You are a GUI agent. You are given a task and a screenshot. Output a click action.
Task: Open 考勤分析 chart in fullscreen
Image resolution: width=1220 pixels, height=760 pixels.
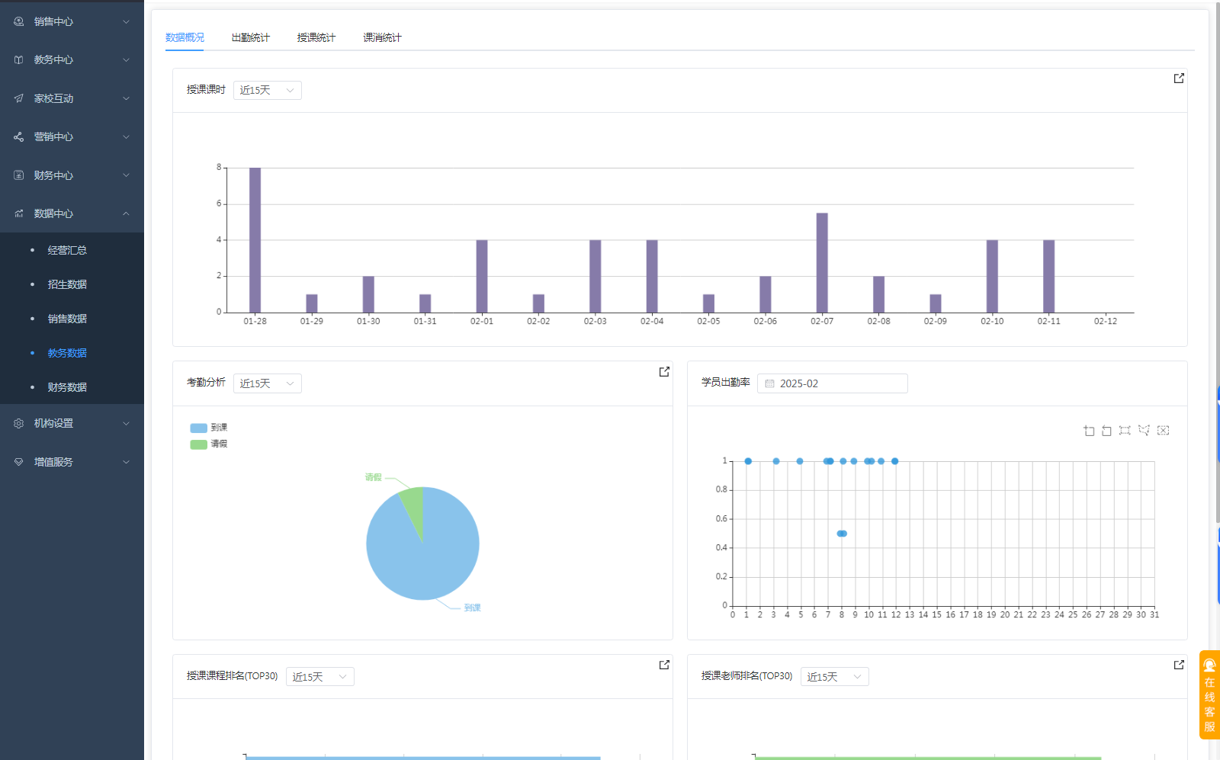tap(664, 371)
